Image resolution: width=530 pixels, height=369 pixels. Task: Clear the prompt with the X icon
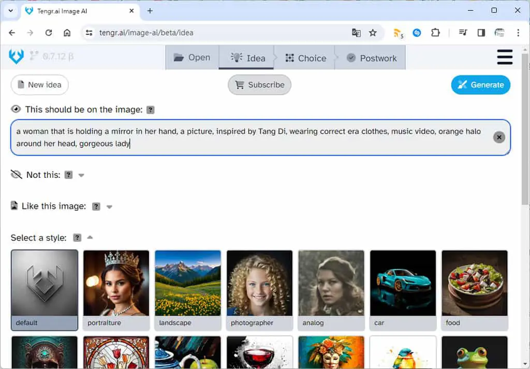(499, 137)
